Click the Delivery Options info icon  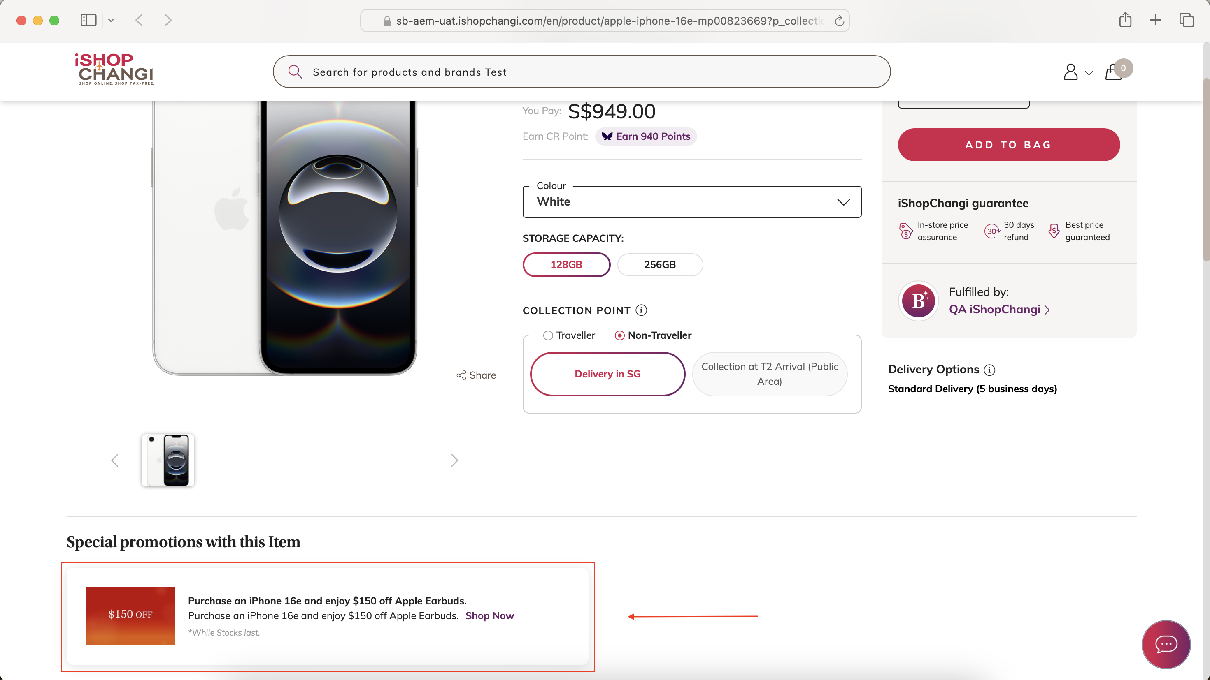(989, 370)
